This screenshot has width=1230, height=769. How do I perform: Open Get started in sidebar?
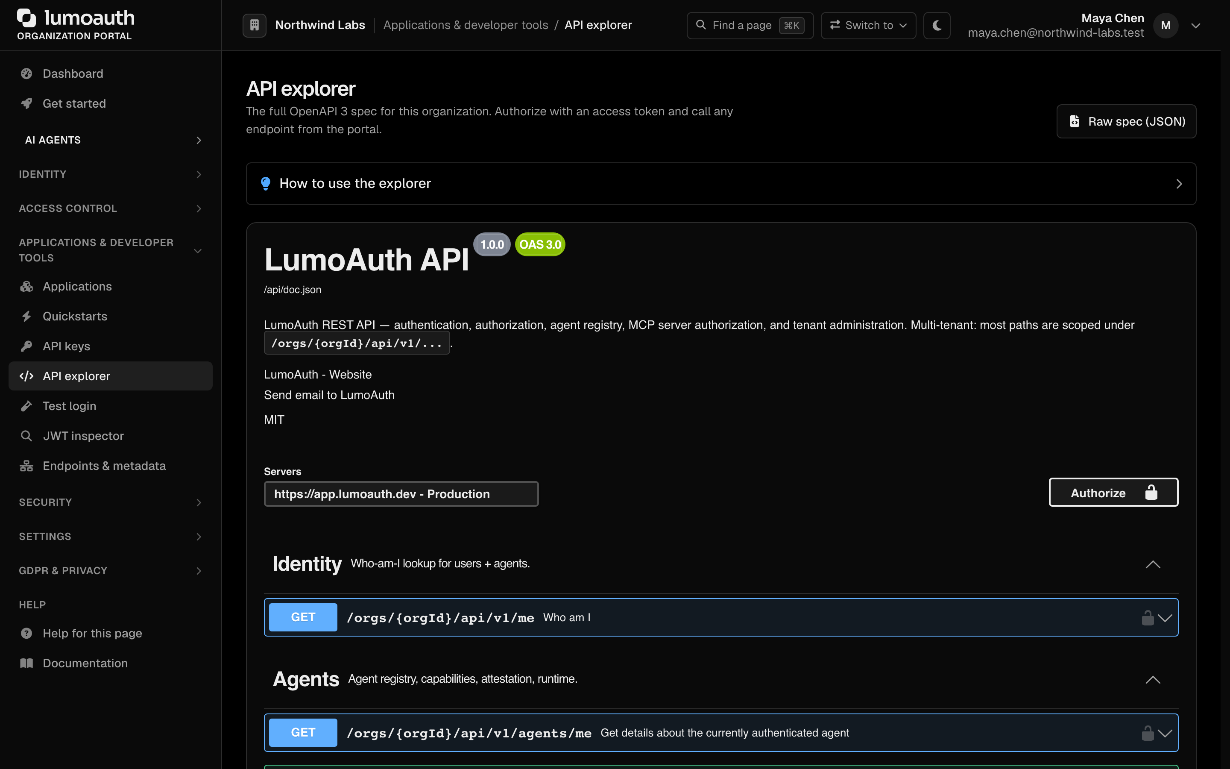[x=110, y=104]
